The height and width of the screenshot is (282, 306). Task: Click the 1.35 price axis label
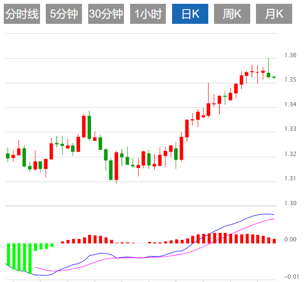pyautogui.click(x=290, y=80)
